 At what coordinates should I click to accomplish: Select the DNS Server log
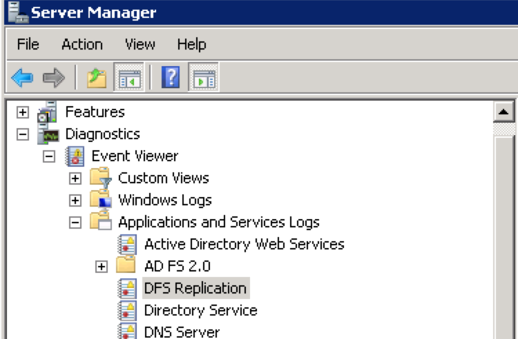pyautogui.click(x=182, y=331)
